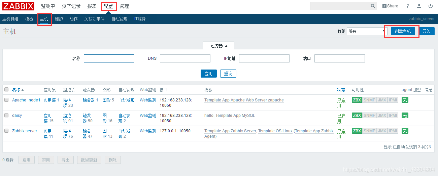Click JMX badge for Zabbix server

click(382, 131)
